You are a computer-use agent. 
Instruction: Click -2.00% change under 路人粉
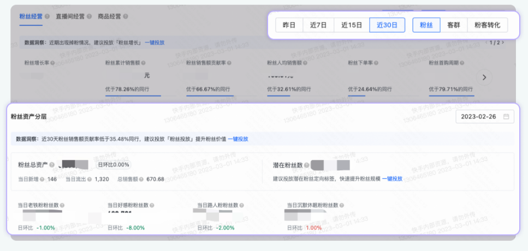pyautogui.click(x=226, y=228)
